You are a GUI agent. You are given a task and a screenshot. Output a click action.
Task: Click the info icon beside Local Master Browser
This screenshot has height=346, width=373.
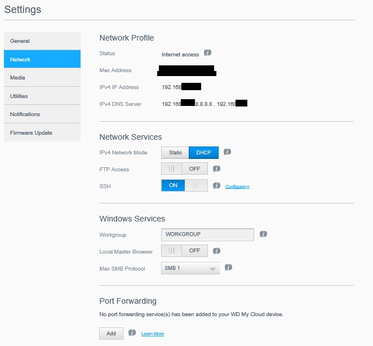(x=216, y=251)
